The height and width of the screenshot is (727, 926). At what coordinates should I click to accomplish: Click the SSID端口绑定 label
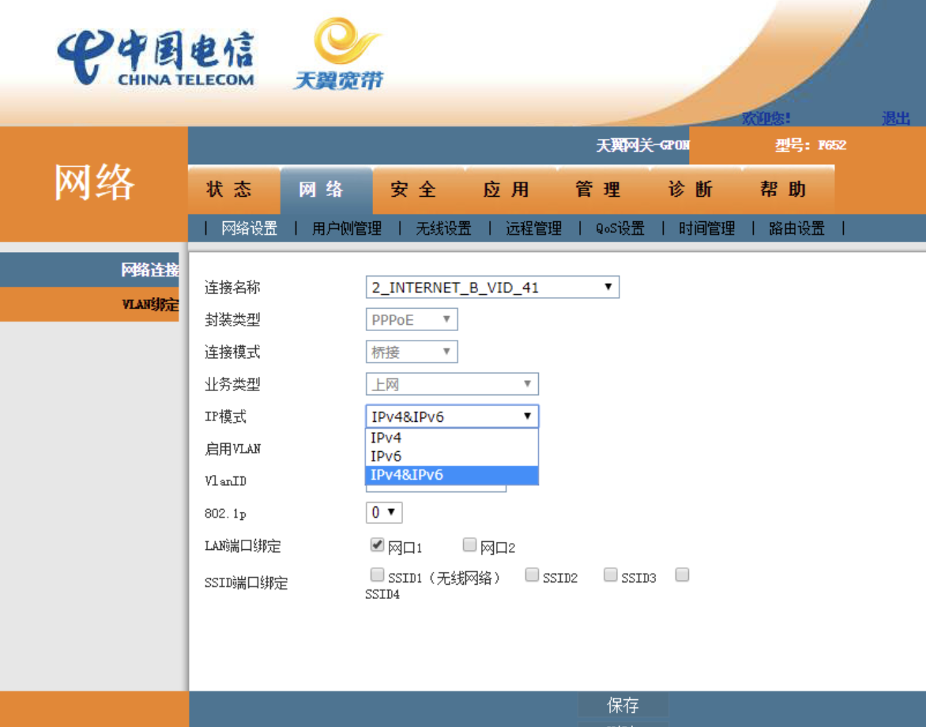247,583
